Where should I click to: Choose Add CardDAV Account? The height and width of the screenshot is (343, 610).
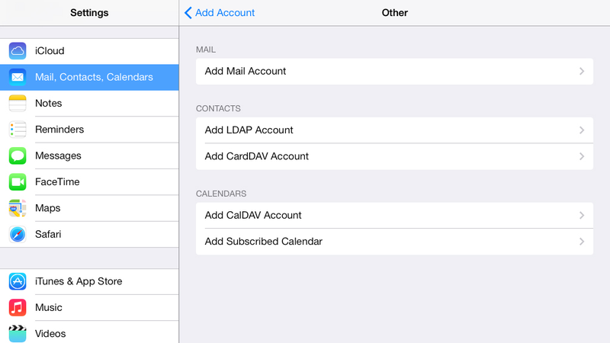pyautogui.click(x=394, y=156)
